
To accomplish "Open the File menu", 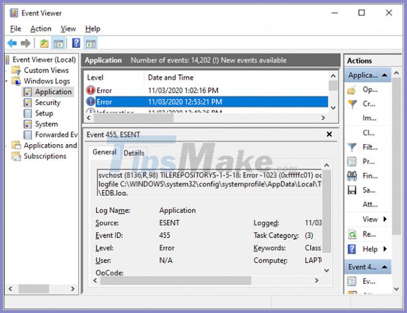I will point(15,29).
